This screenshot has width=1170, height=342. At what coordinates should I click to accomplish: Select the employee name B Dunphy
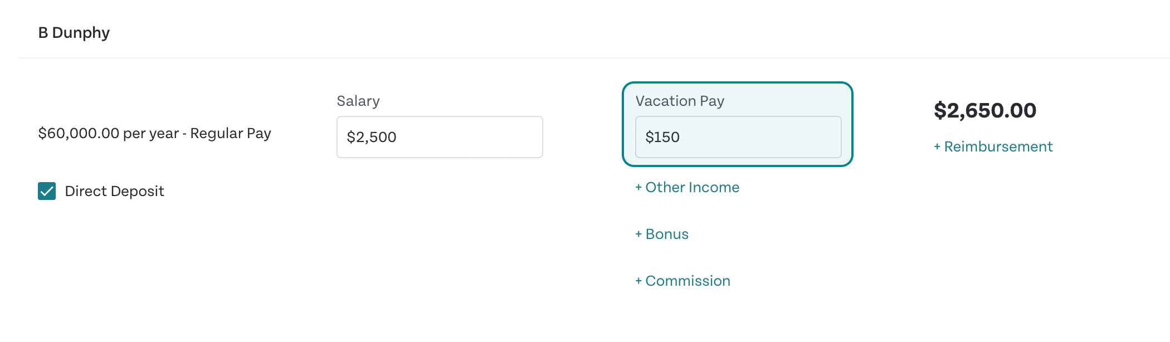tap(74, 32)
